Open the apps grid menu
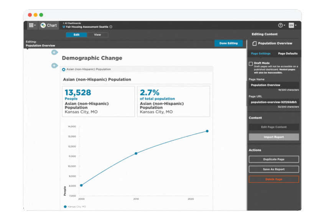Image resolution: width=326 pixels, height=220 pixels. click(x=32, y=25)
